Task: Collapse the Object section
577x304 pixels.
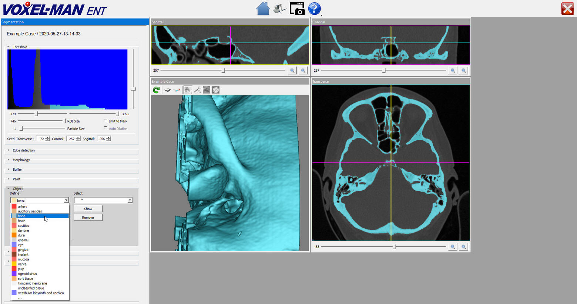Action: [x=9, y=189]
